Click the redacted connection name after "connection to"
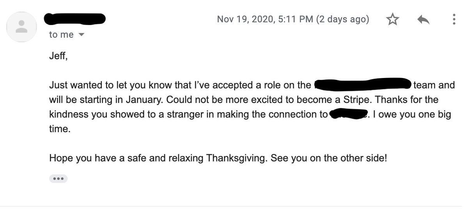The image size is (468, 209). 349,114
